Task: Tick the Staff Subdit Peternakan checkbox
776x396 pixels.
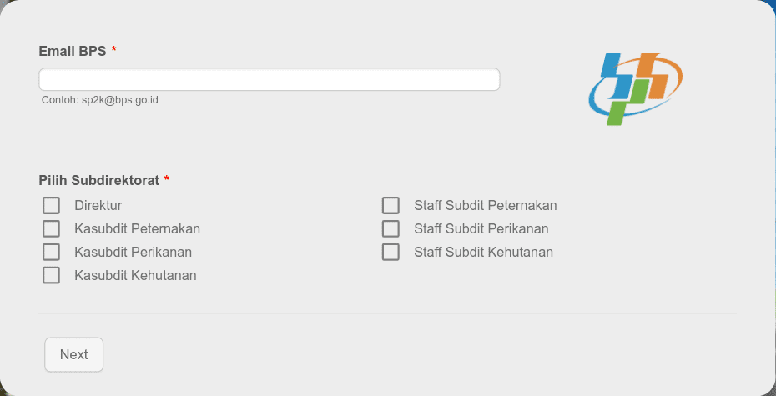Action: (x=391, y=206)
